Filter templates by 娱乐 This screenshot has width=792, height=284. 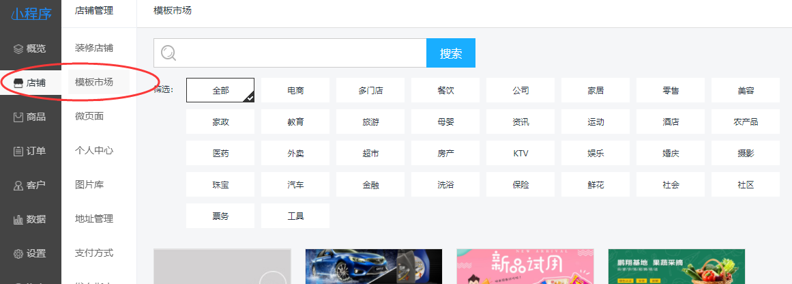pyautogui.click(x=596, y=153)
